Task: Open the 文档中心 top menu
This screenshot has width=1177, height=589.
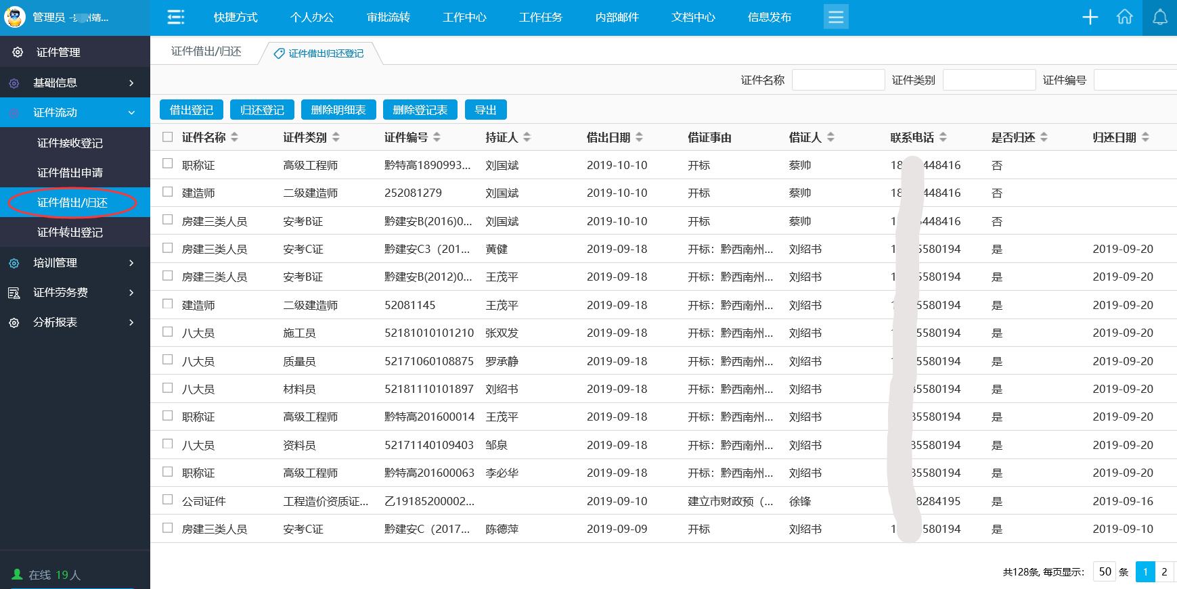Action: tap(693, 18)
